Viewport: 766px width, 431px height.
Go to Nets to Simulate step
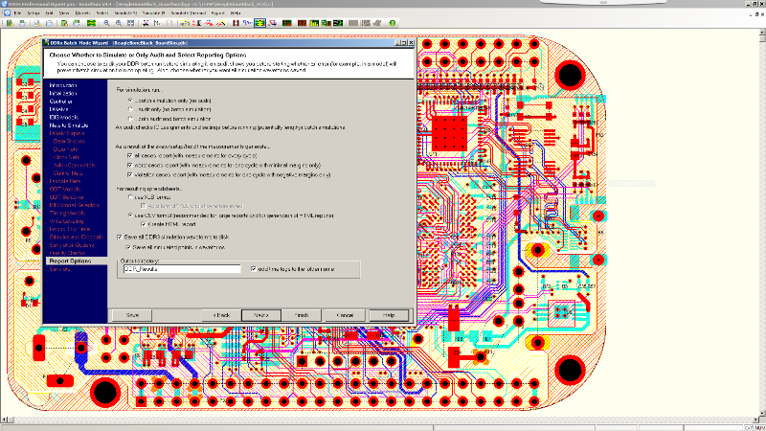[69, 125]
